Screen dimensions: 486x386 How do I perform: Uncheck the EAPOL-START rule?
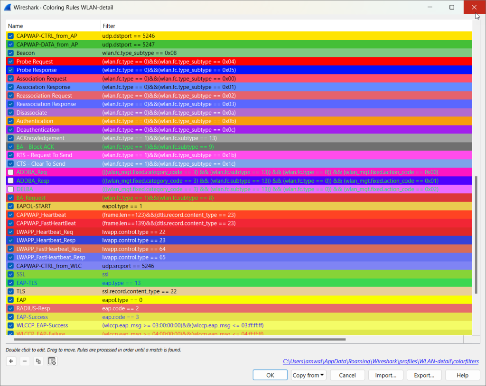point(11,206)
